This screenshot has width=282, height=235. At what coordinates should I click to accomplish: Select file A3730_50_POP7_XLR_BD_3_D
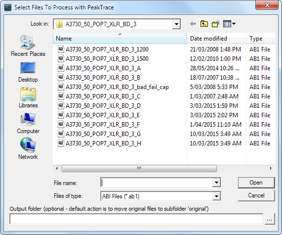click(x=103, y=105)
